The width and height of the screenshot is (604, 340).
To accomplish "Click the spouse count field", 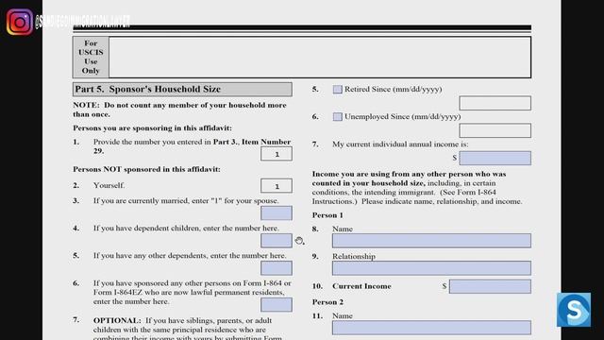I will click(277, 213).
